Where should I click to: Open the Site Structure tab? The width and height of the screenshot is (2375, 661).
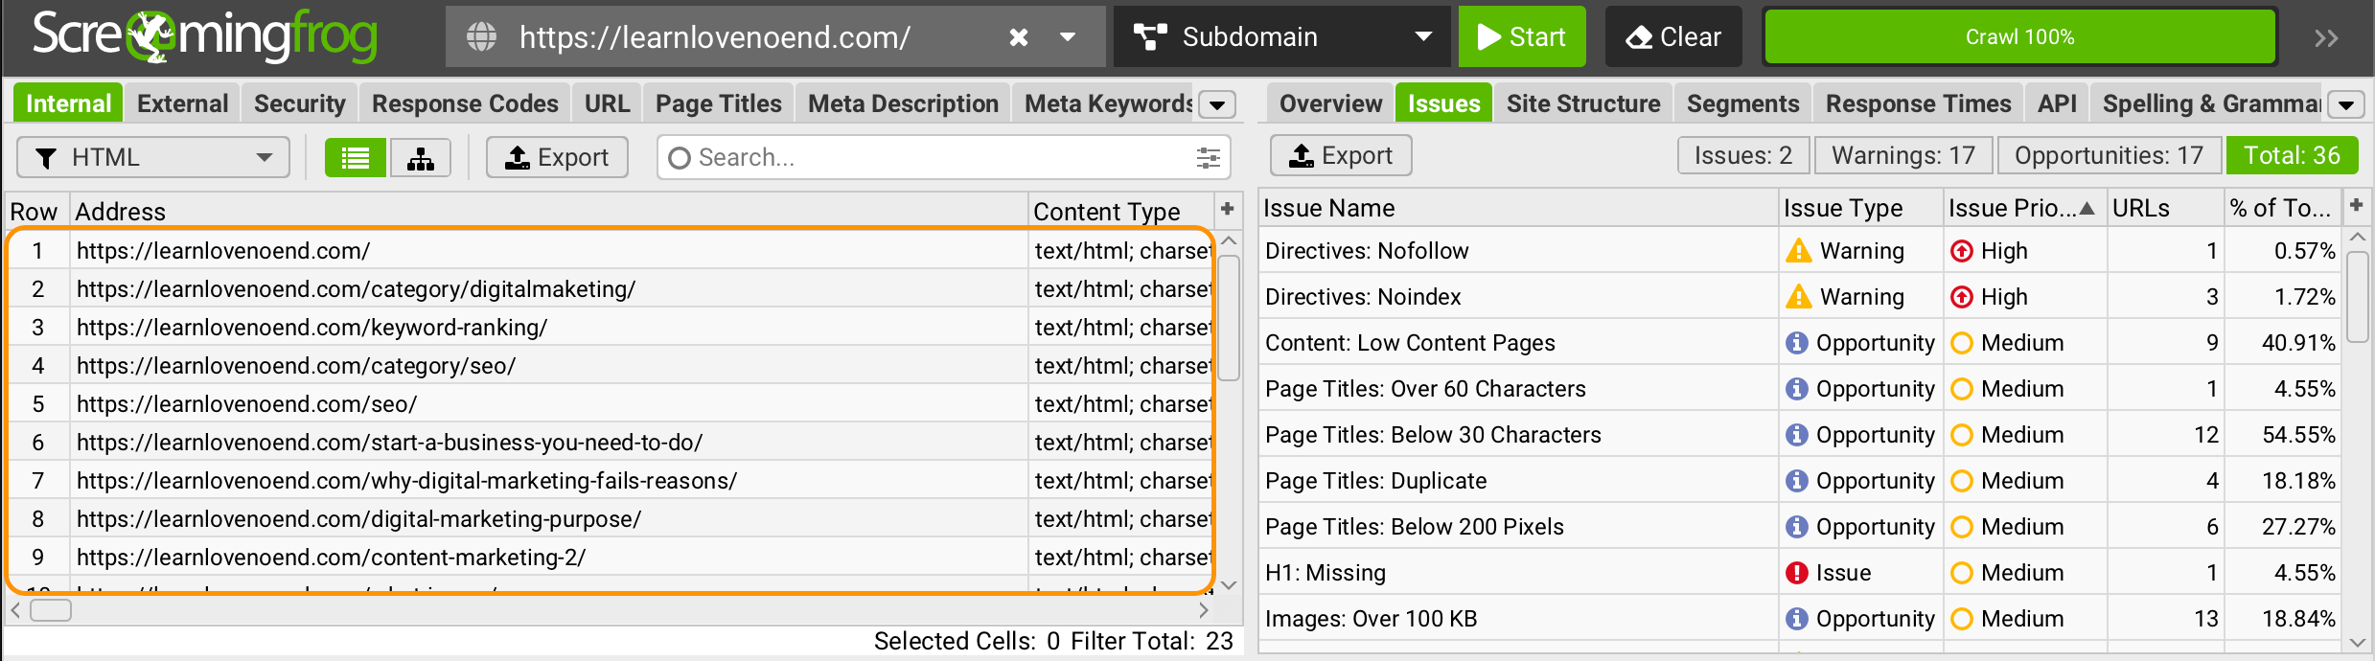click(1583, 103)
